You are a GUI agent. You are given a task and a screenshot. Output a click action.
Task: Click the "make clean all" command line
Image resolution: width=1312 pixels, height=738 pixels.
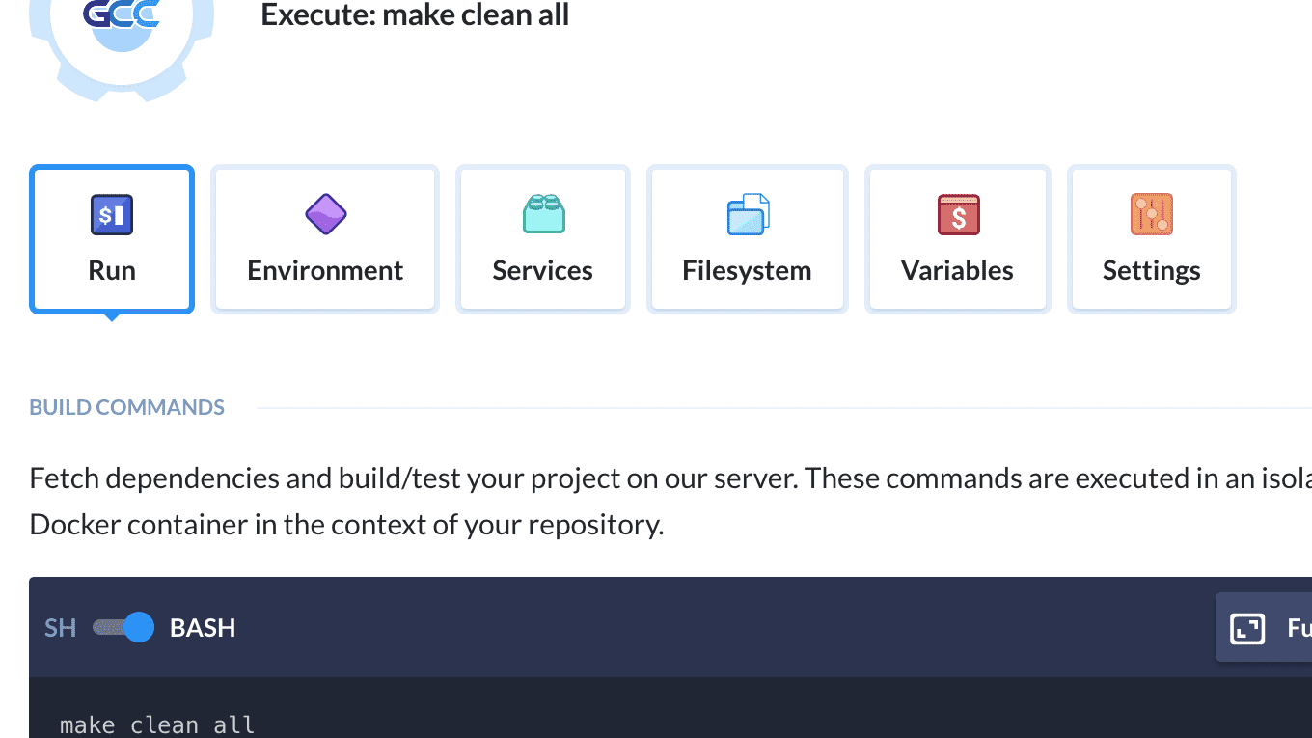[x=157, y=724]
